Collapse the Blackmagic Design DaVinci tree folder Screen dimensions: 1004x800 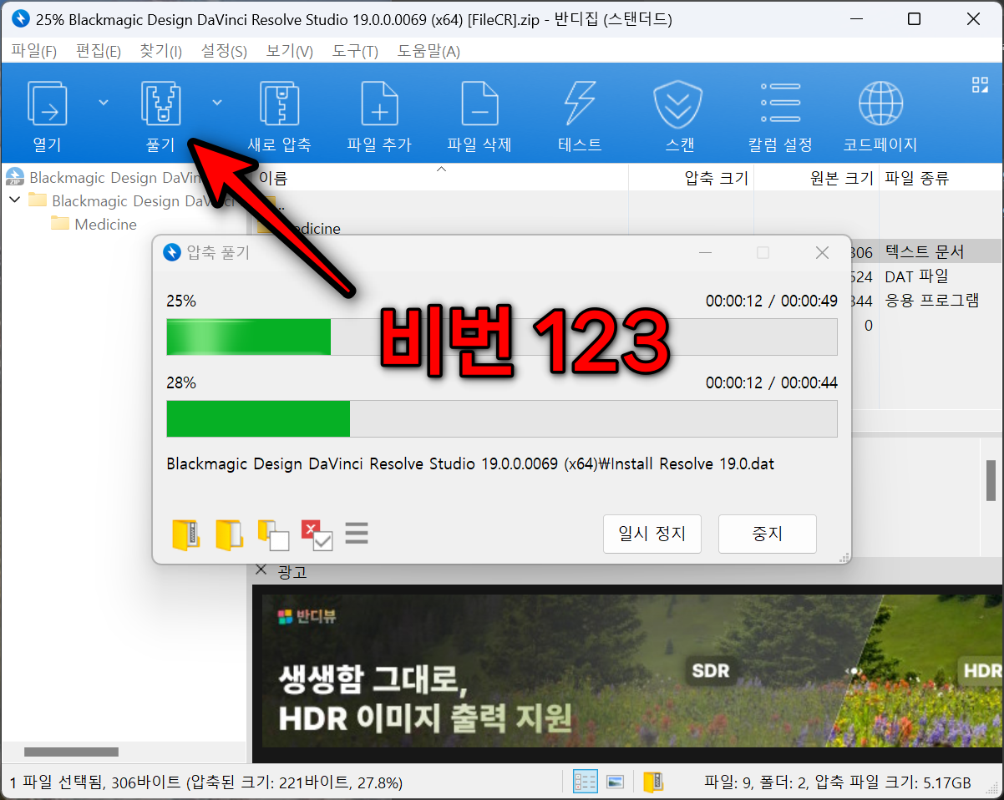coord(14,200)
